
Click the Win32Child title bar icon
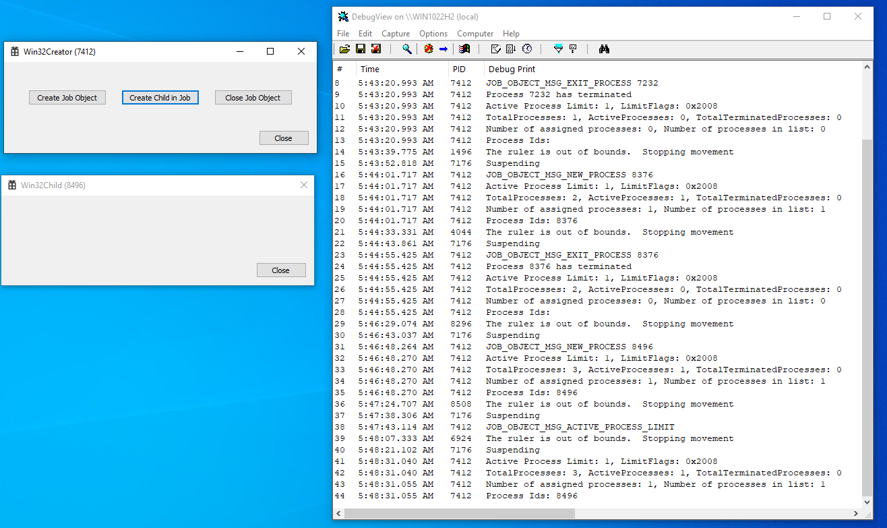click(12, 185)
